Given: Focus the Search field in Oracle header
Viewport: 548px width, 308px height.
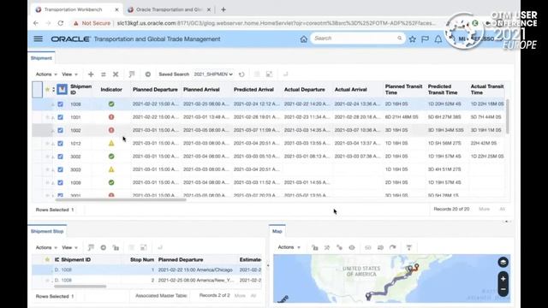Looking at the screenshot, I should tap(357, 38).
